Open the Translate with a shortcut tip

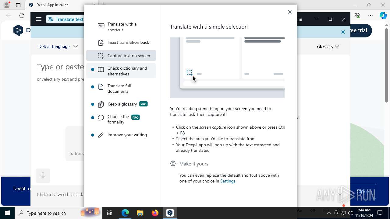(121, 27)
